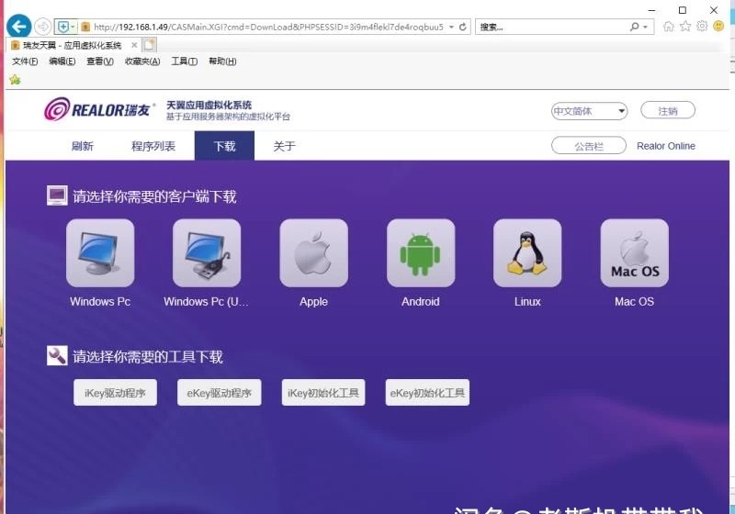The image size is (735, 514).
Task: Open the 公告栏 bulletin button
Action: pyautogui.click(x=589, y=146)
